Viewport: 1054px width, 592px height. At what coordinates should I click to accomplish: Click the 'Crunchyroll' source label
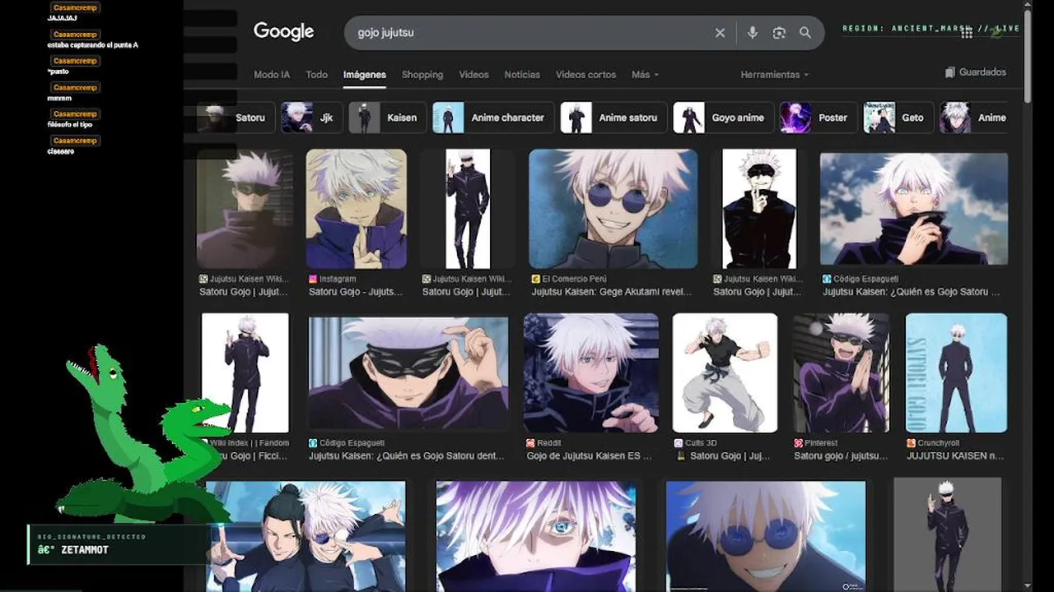938,443
